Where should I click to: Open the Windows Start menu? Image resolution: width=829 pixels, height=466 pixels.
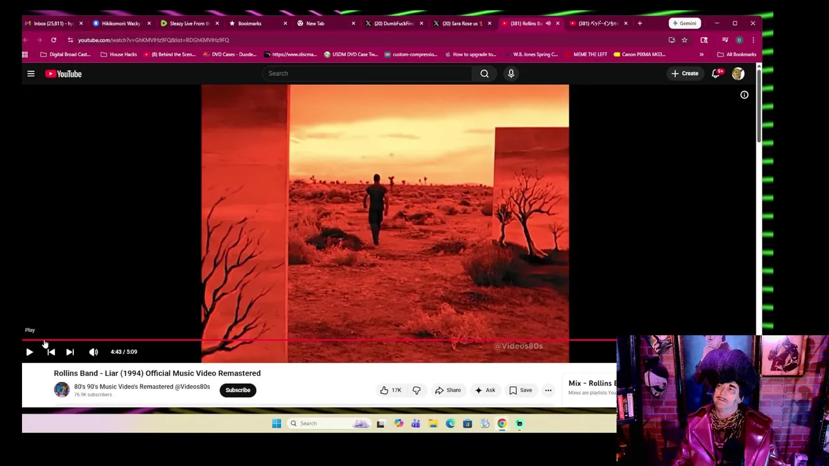pos(277,424)
